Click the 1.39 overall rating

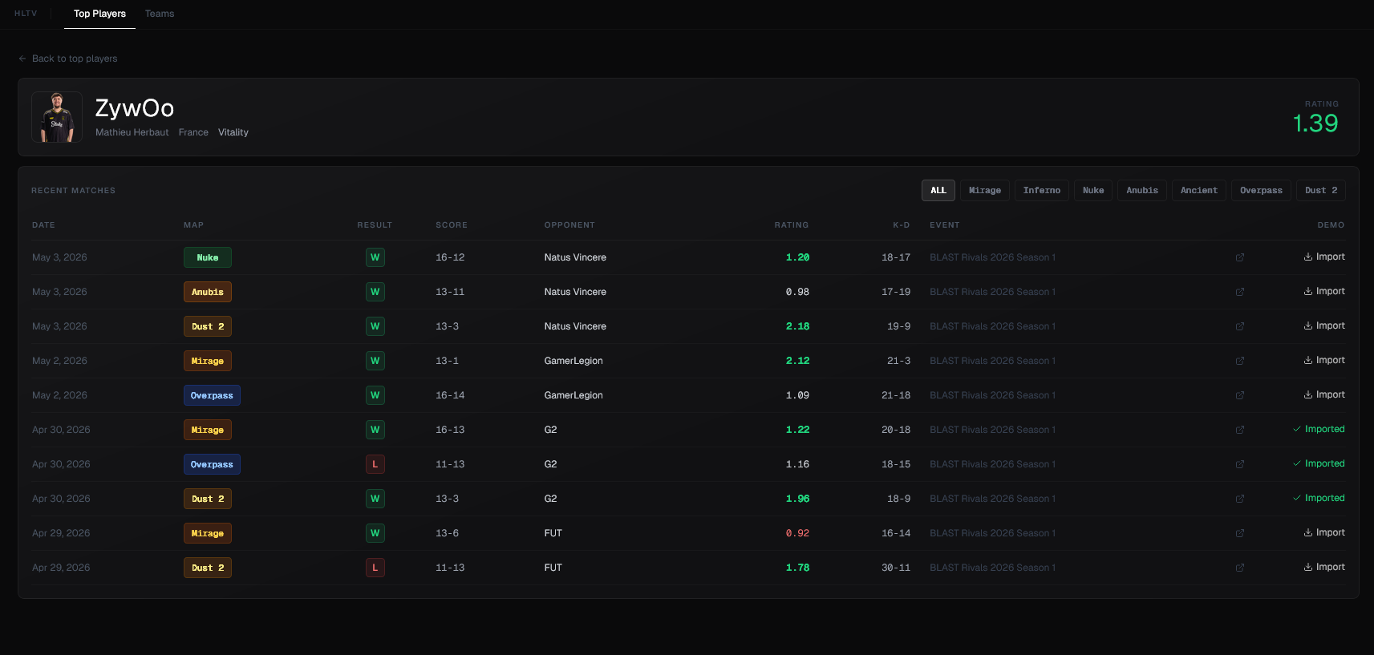tap(1315, 123)
